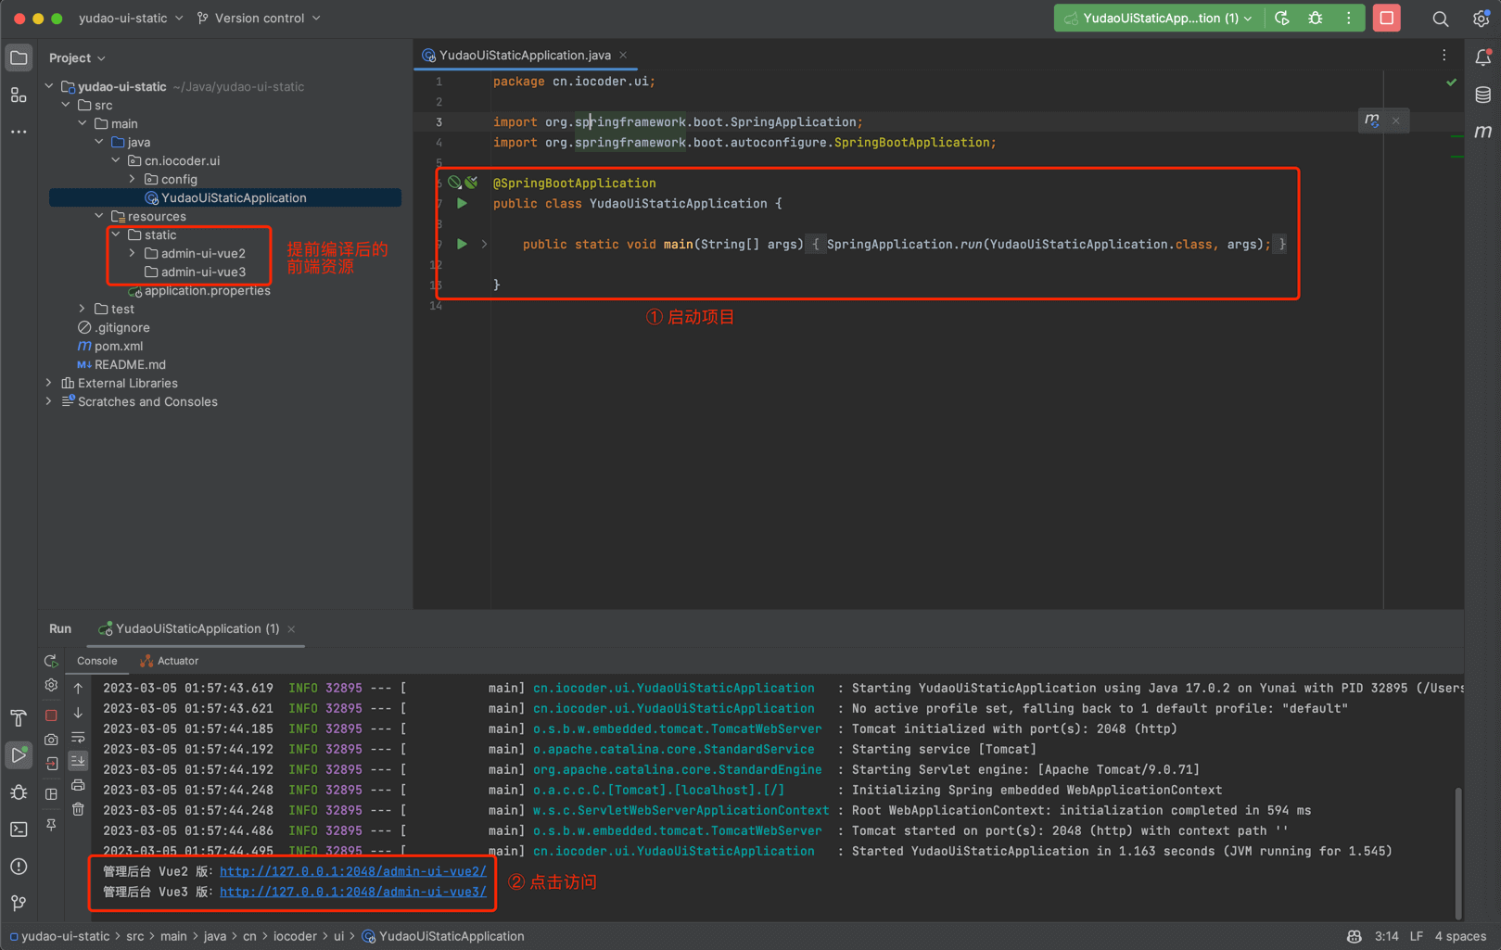Toggle pin tab in Run panel
Viewport: 1501px width, 950px height.
51,824
